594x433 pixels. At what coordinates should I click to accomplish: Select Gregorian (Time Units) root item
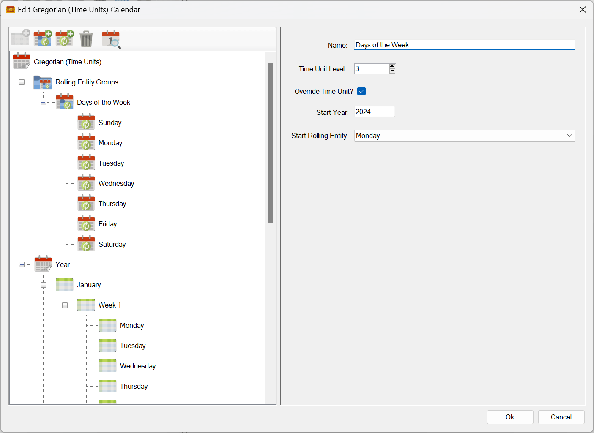coord(67,62)
